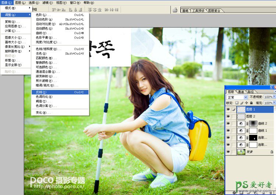Click the link icon on 曲线 1 layer

coord(247,130)
